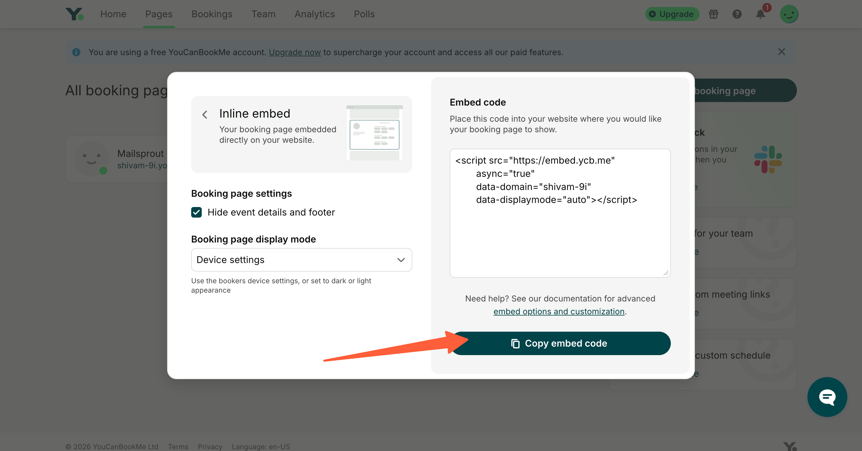Dismiss the free account banner

781,52
